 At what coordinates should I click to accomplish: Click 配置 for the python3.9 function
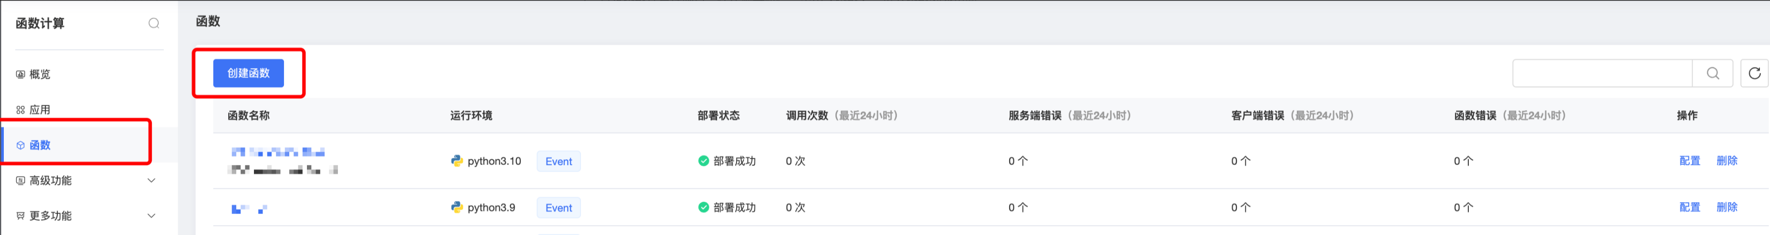[1689, 207]
